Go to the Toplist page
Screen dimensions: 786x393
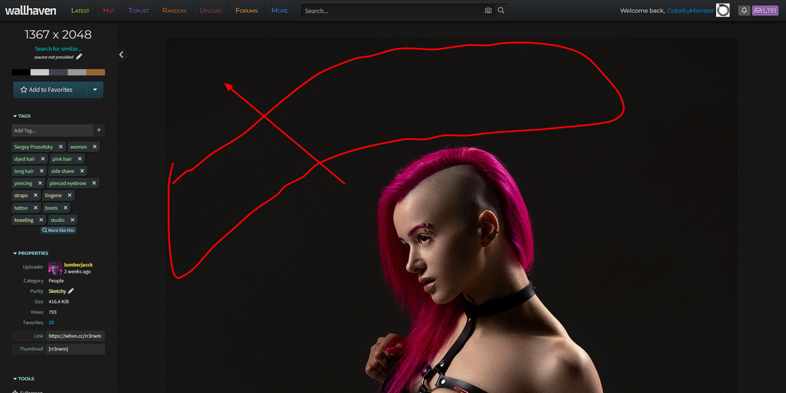(x=138, y=10)
